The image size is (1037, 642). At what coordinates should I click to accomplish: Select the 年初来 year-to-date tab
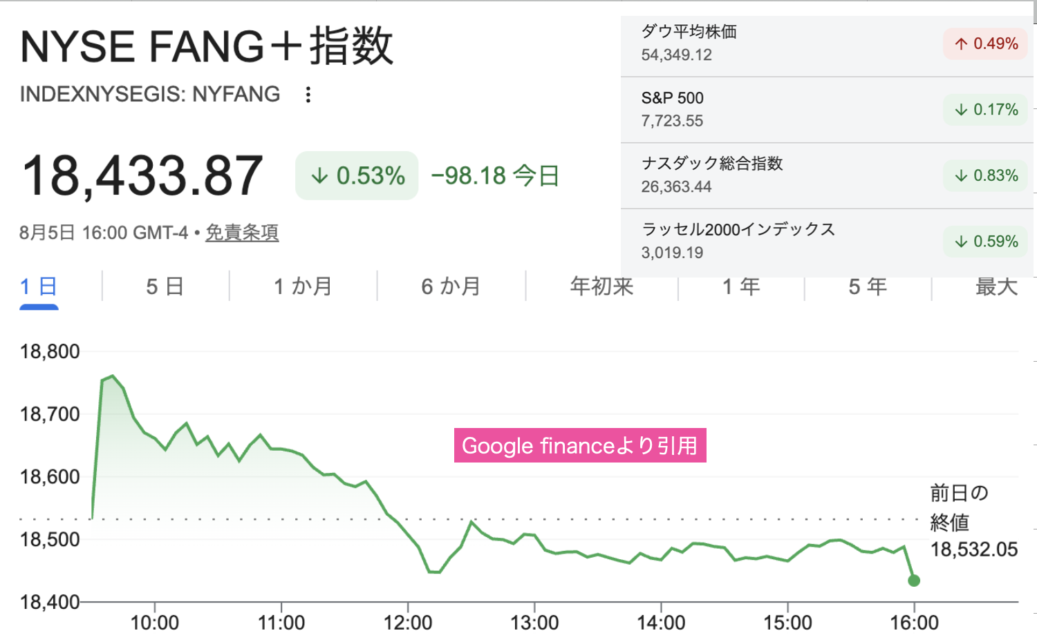[x=601, y=286]
